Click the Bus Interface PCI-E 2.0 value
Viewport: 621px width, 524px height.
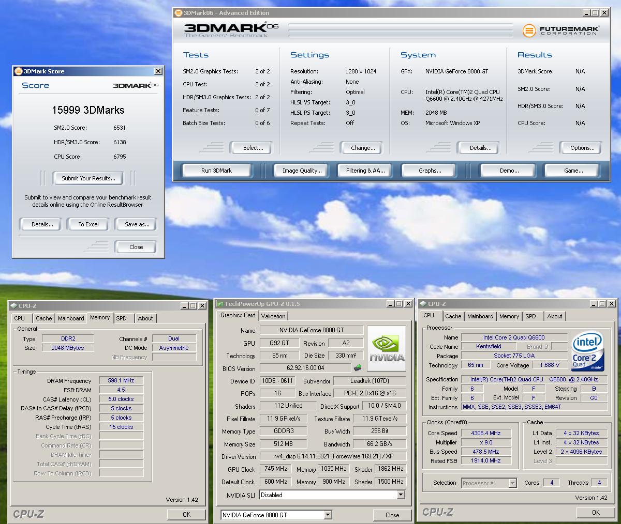tap(369, 393)
